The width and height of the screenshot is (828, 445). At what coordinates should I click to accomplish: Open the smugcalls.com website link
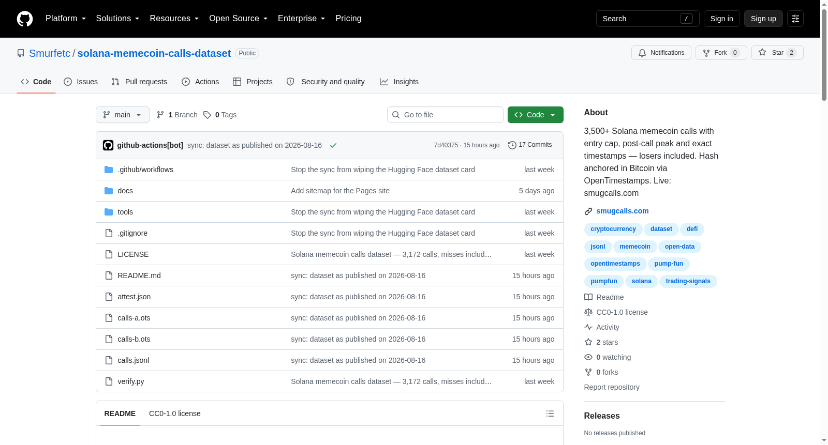[x=623, y=211]
